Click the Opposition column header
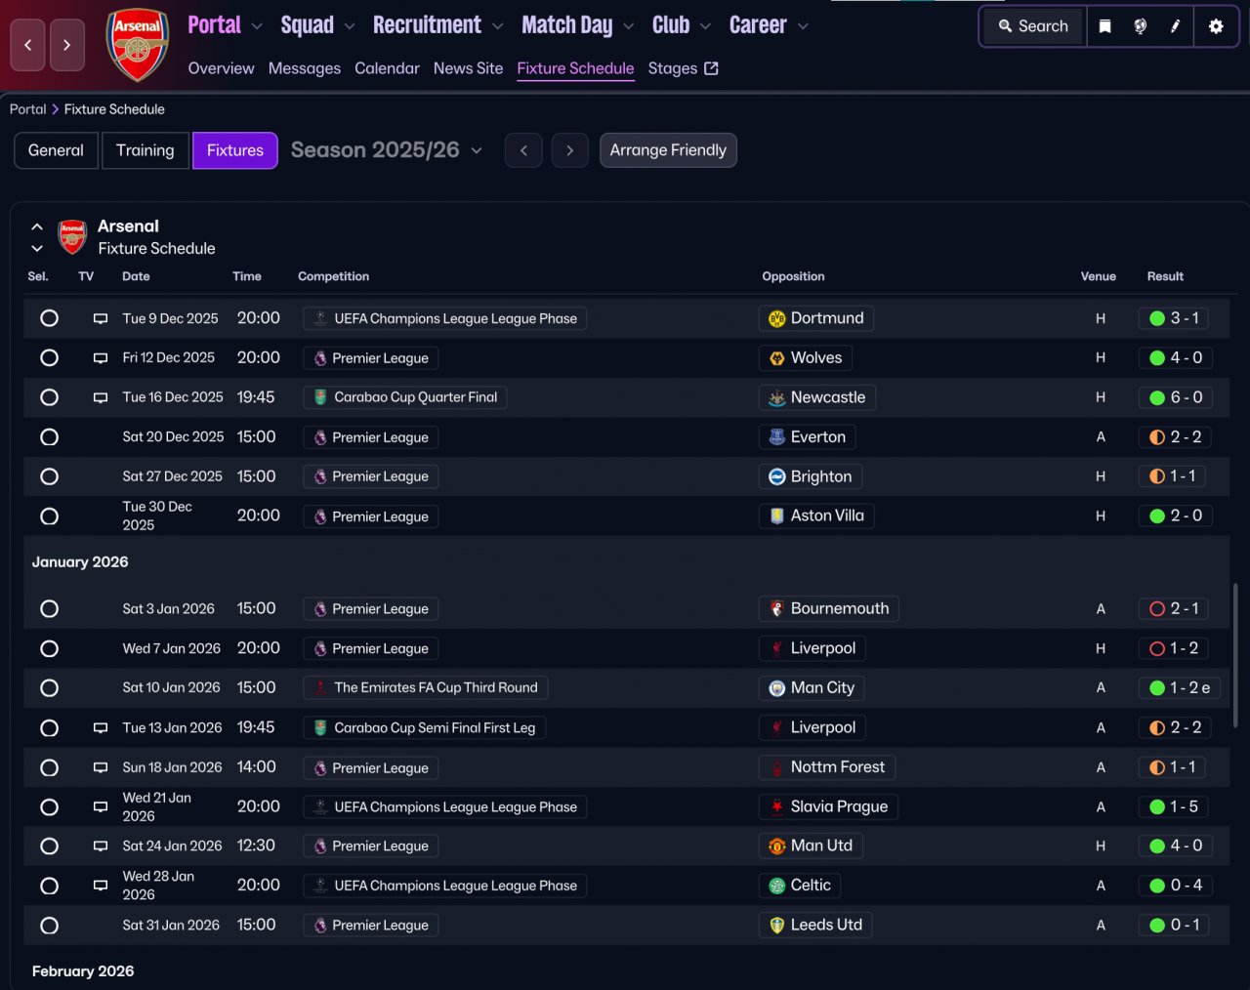 point(793,276)
